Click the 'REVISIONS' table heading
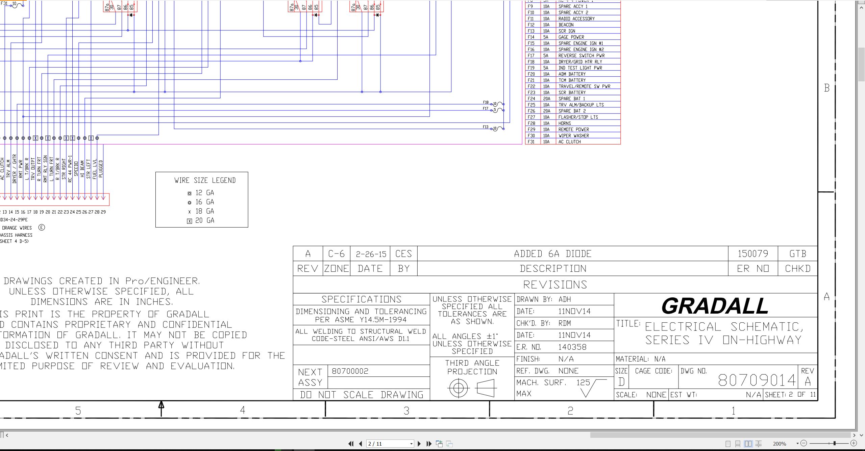The image size is (865, 451). click(555, 285)
